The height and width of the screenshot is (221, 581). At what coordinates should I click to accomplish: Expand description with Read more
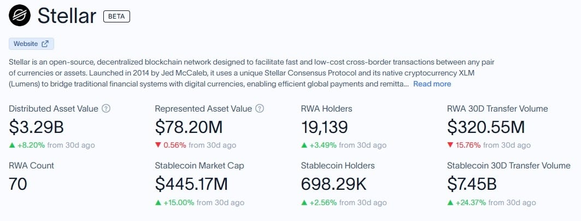click(x=432, y=84)
